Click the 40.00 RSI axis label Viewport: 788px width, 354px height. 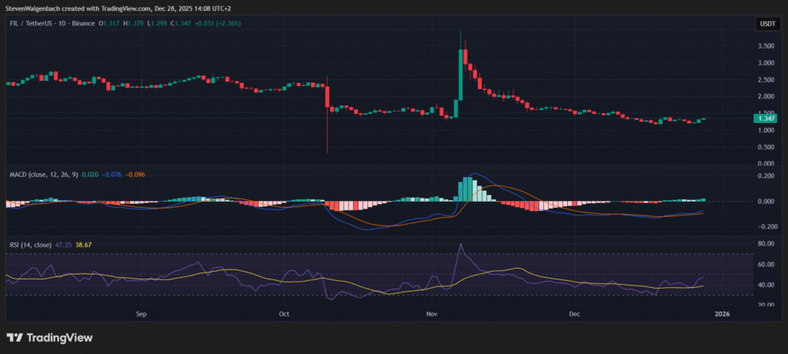coord(766,285)
